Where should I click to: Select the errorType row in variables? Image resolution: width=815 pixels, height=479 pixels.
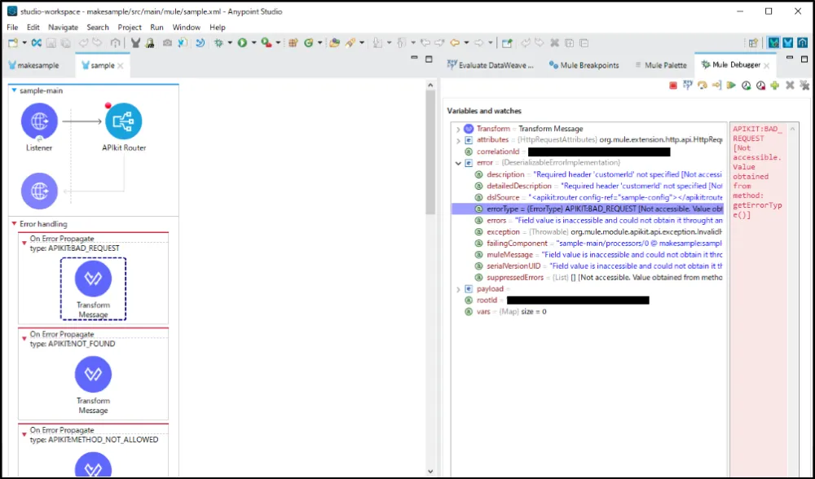(x=588, y=209)
